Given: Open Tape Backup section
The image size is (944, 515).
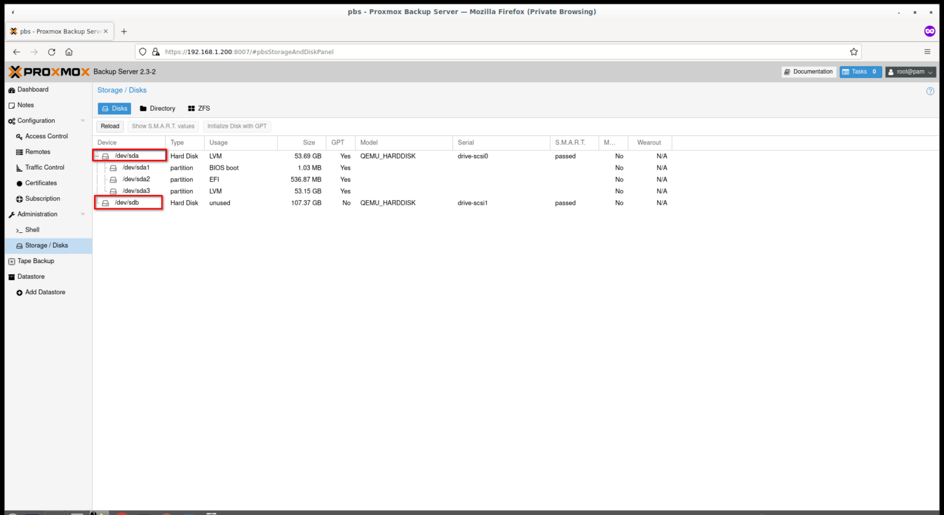Looking at the screenshot, I should coord(35,261).
